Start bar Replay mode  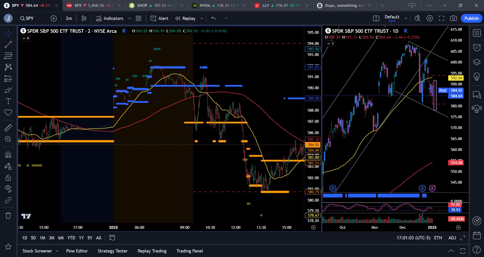[186, 18]
